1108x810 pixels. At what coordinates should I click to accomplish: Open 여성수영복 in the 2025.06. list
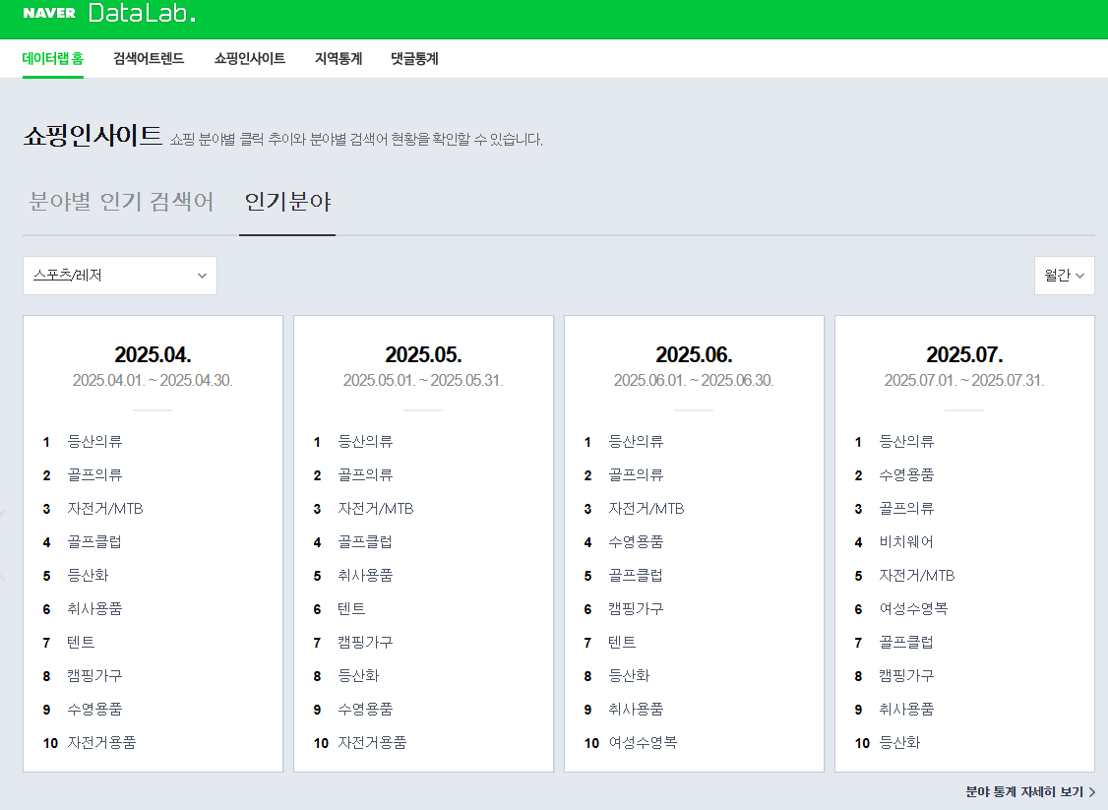tap(643, 743)
